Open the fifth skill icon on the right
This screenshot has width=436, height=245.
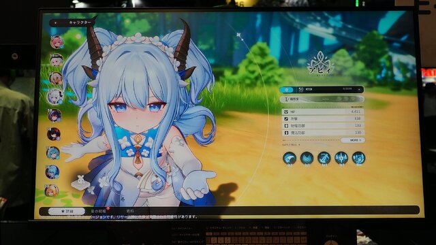358,159
